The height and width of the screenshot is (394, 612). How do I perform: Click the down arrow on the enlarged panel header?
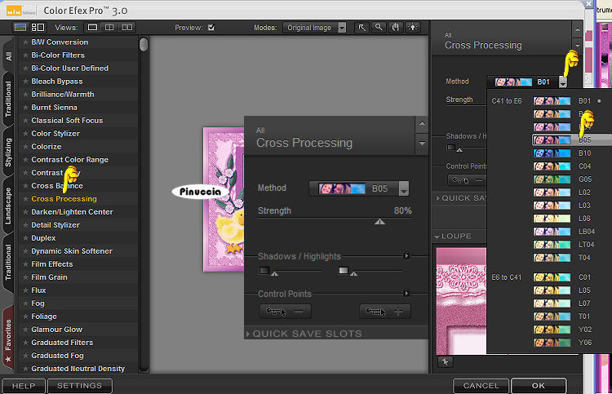[x=423, y=144]
